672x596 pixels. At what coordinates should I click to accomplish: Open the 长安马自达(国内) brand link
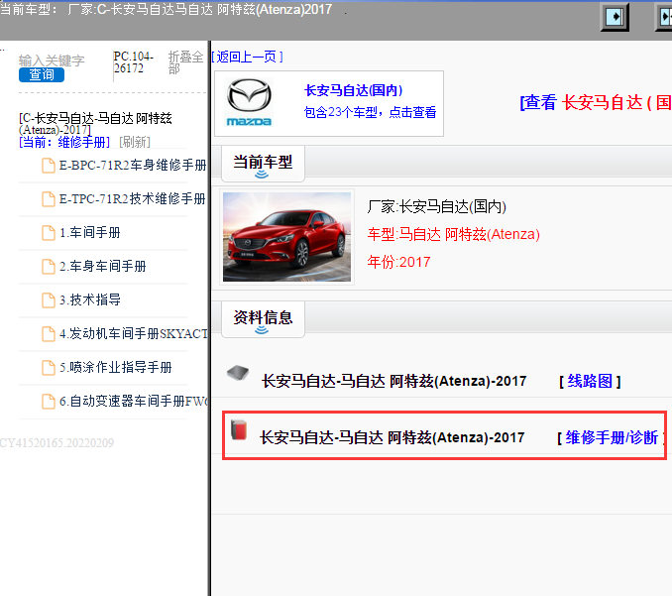click(353, 90)
